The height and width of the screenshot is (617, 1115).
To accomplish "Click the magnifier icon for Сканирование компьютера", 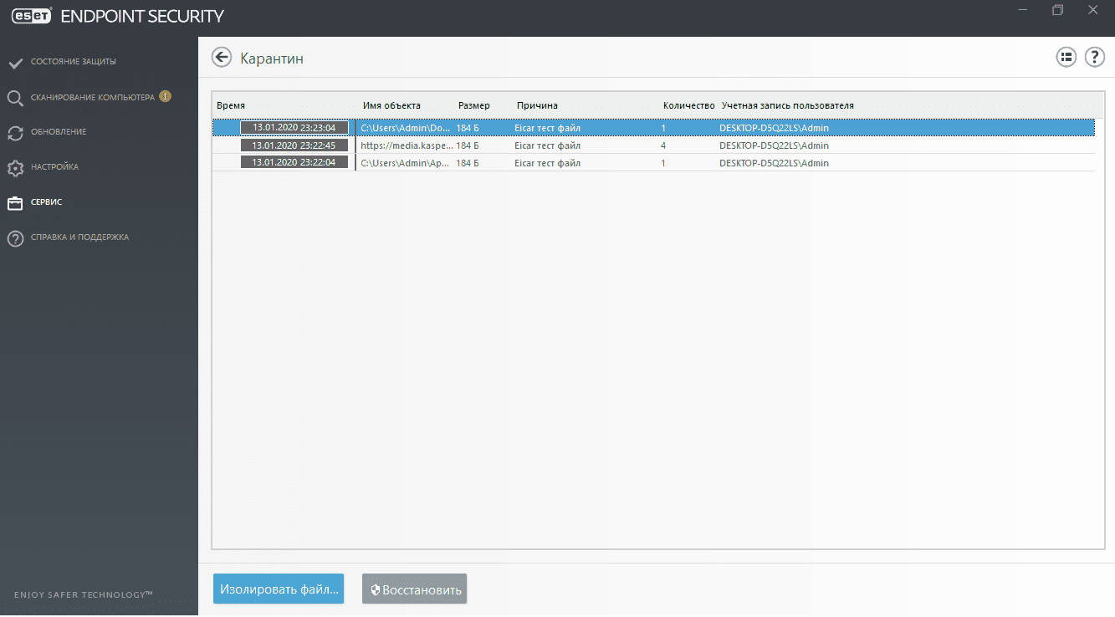I will [x=15, y=98].
